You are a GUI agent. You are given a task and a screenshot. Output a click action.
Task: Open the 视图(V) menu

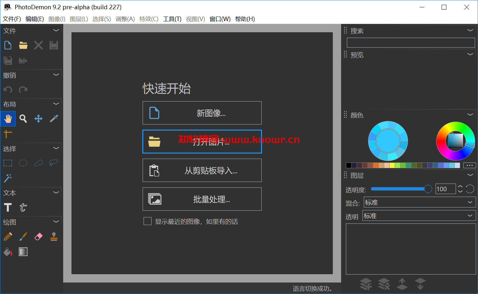coord(196,19)
